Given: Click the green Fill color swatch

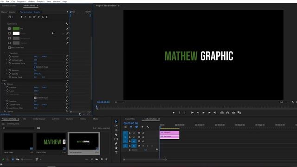Looking at the screenshot, I should [16, 29].
